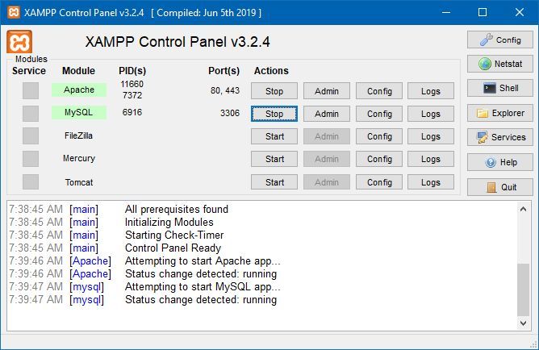Screen dimensions: 539x350
Task: Open the Services icon button
Action: pyautogui.click(x=499, y=137)
